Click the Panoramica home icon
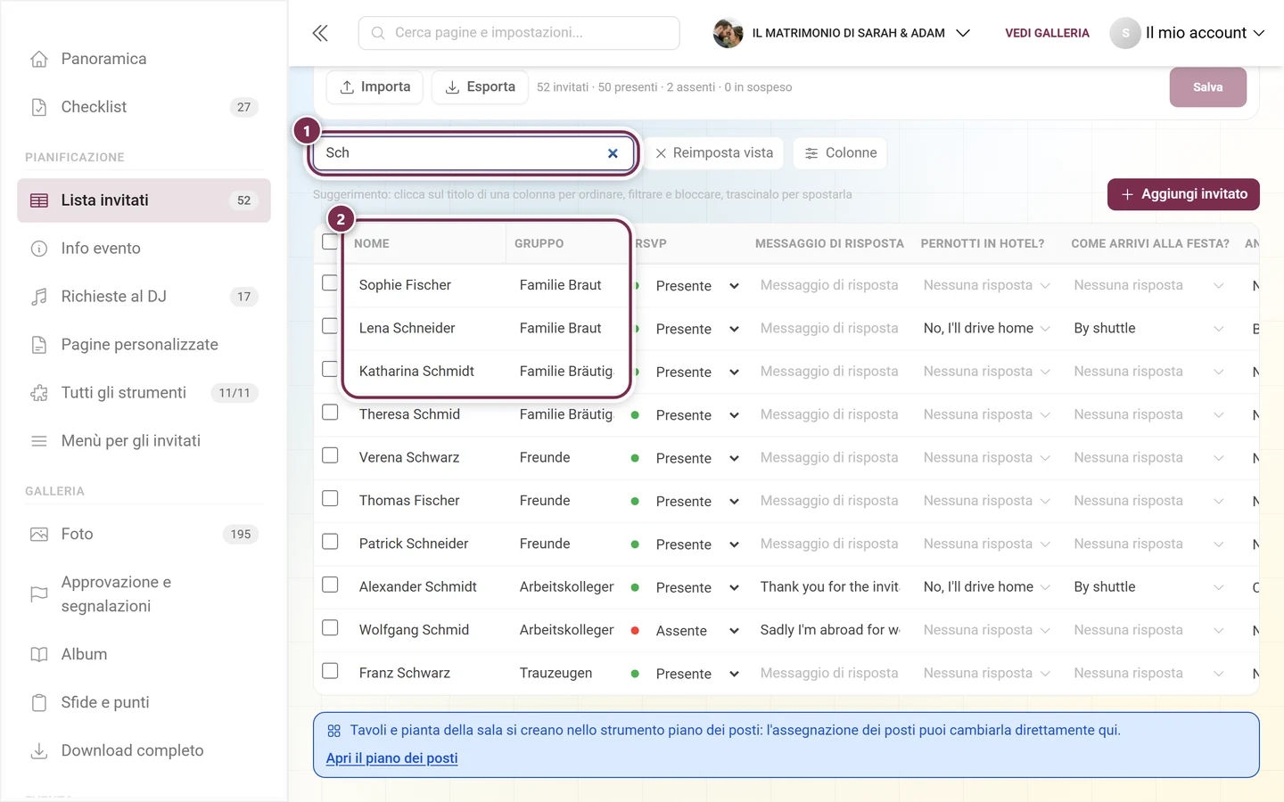This screenshot has width=1284, height=802. click(39, 59)
